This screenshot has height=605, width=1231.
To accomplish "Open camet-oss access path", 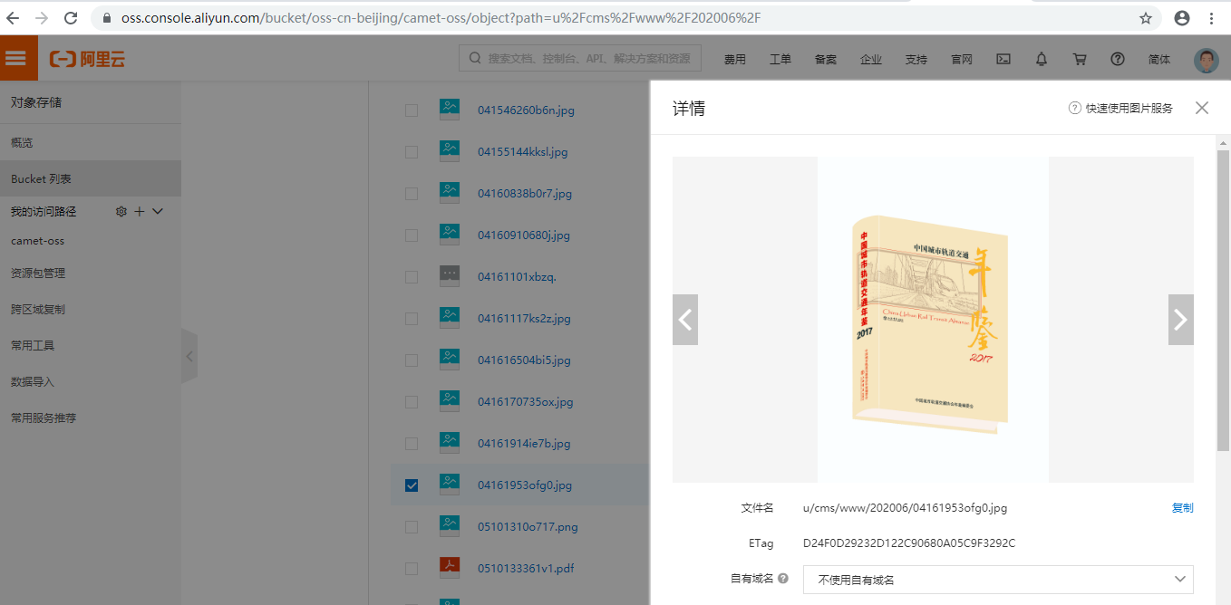I will 38,241.
